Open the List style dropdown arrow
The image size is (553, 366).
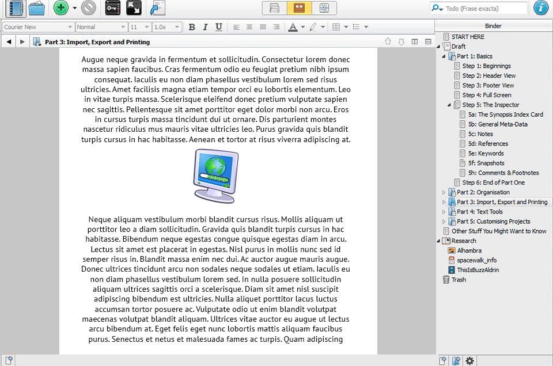point(366,27)
